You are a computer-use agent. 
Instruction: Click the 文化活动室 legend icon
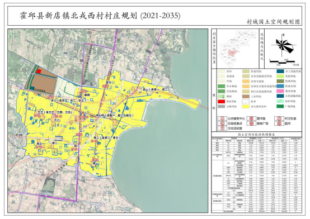click(222, 128)
